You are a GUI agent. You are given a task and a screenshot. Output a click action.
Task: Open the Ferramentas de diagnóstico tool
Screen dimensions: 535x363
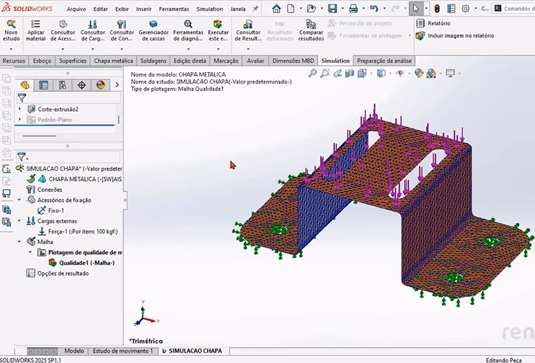[188, 24]
